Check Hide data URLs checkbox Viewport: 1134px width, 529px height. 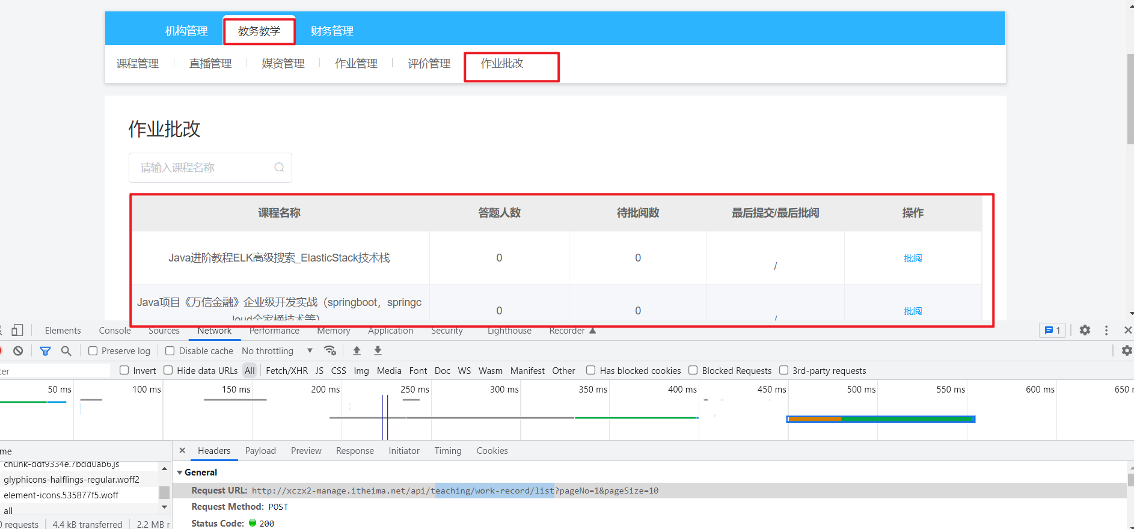tap(168, 370)
